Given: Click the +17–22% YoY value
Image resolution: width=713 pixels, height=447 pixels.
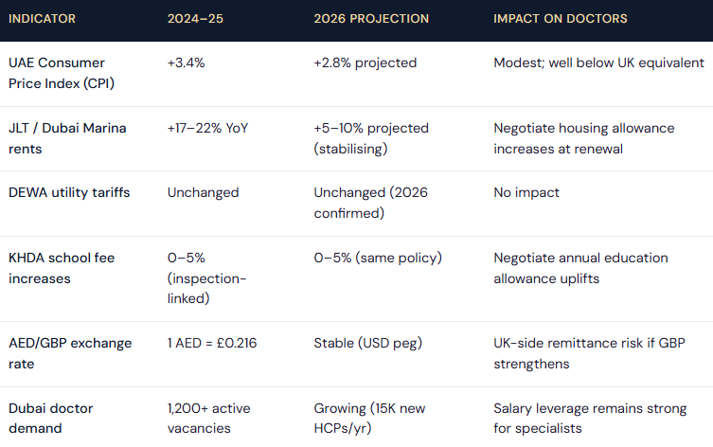Looking at the screenshot, I should tap(207, 128).
